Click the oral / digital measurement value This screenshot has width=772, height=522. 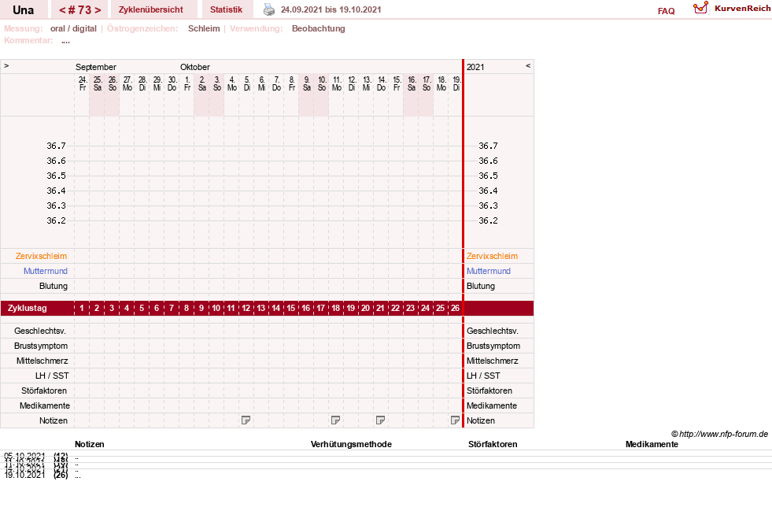(x=73, y=28)
